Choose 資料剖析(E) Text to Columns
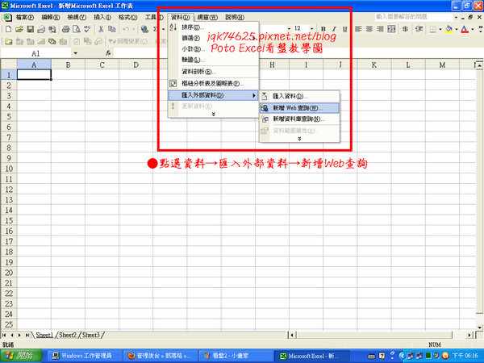 [x=213, y=72]
